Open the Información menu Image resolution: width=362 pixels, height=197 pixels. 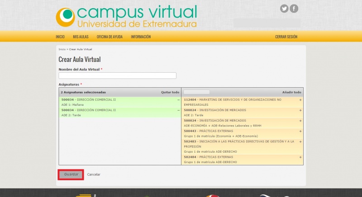141,37
